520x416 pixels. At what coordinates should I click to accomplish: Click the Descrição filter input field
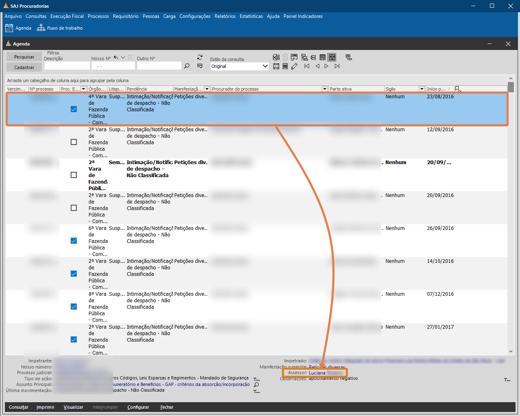tap(67, 66)
